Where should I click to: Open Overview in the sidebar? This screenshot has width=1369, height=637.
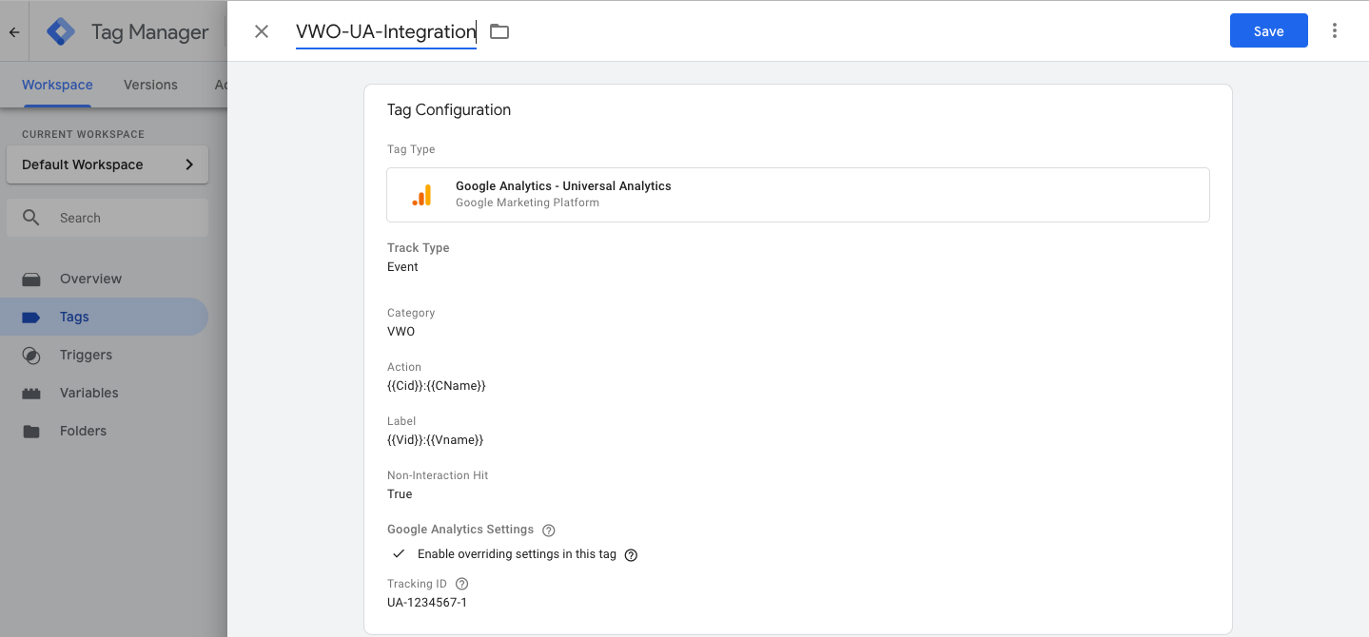click(104, 279)
